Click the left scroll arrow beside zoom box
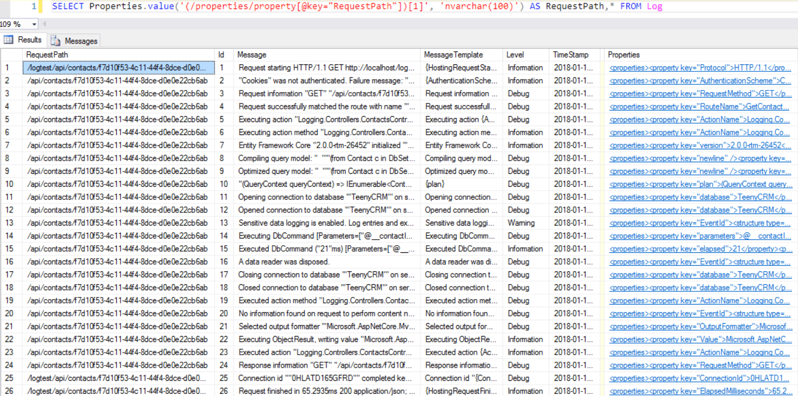 tap(44, 25)
